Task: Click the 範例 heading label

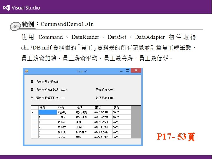Action: [28, 24]
